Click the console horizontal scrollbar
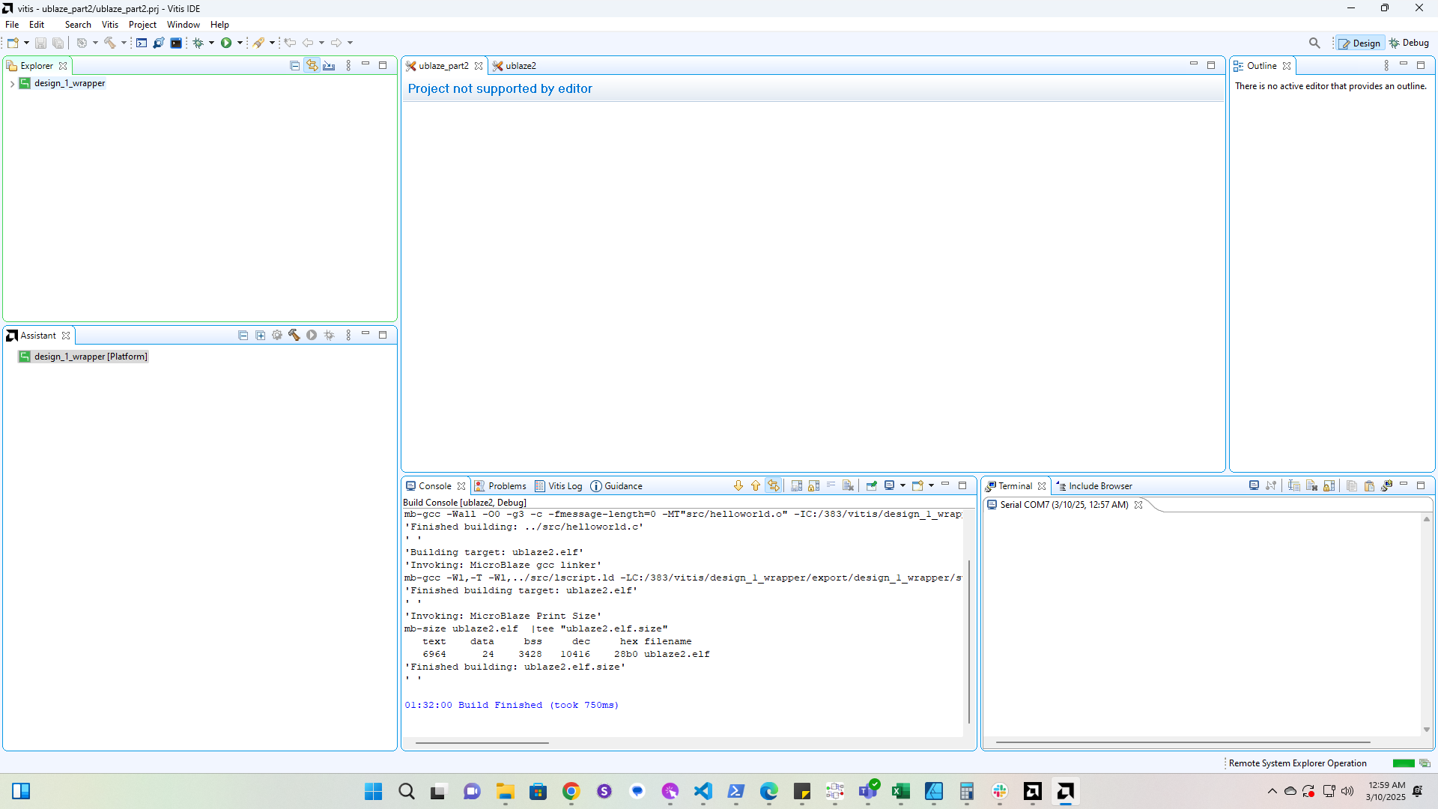 tap(482, 743)
